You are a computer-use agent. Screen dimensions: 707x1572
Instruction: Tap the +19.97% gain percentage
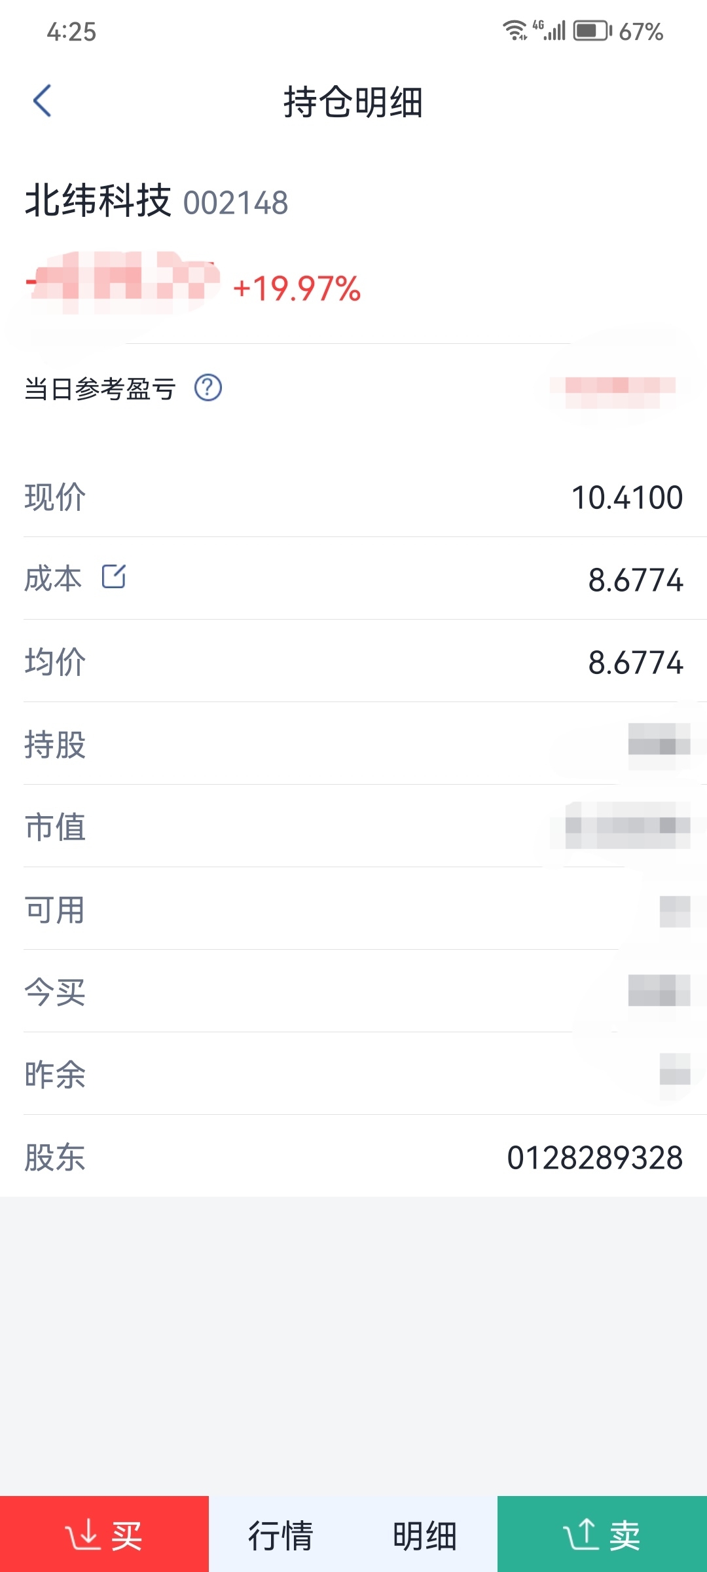tap(297, 289)
